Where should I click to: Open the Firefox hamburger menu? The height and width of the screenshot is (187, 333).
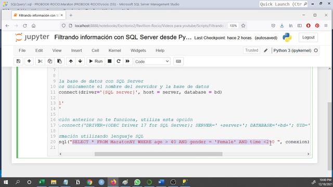[326, 25]
